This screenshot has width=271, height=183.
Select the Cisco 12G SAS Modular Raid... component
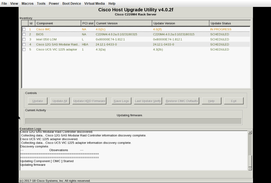pyautogui.click(x=58, y=44)
